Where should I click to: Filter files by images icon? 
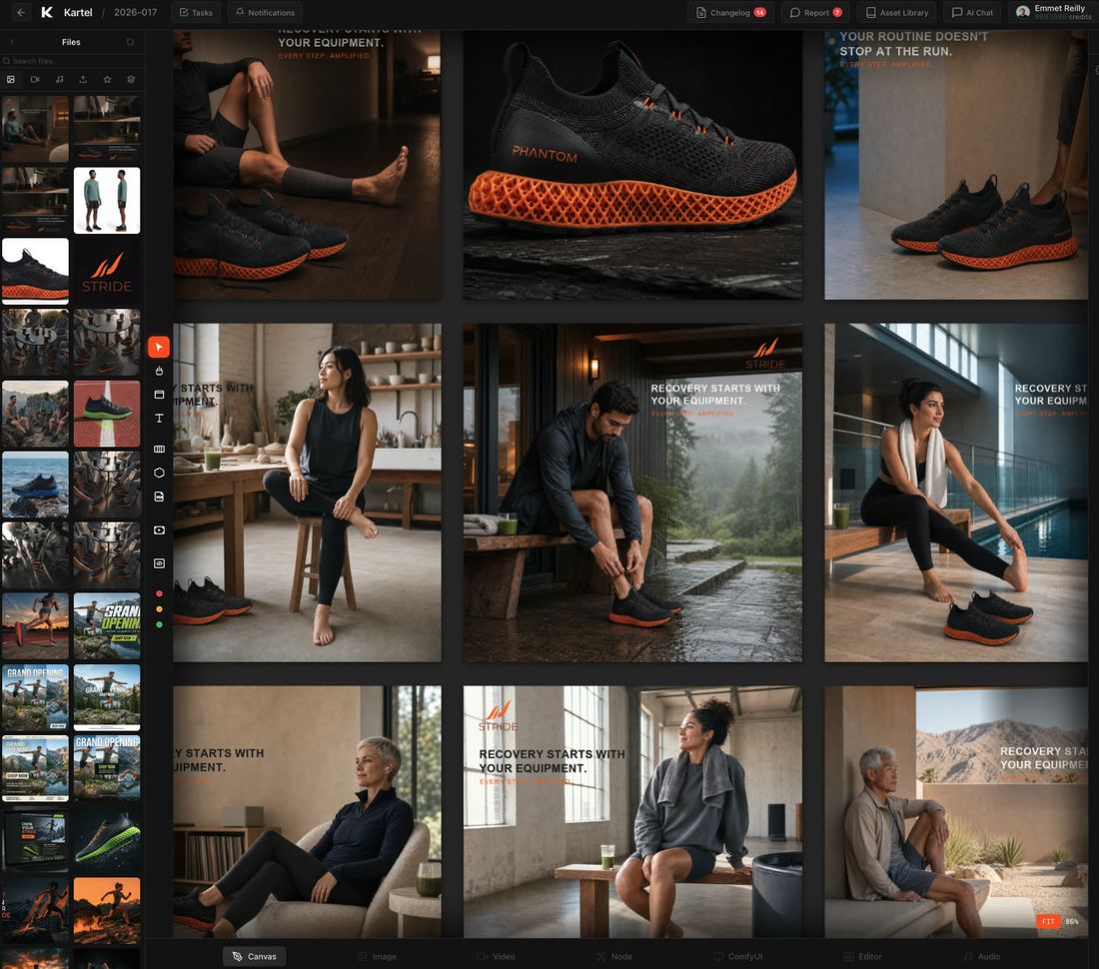click(11, 80)
